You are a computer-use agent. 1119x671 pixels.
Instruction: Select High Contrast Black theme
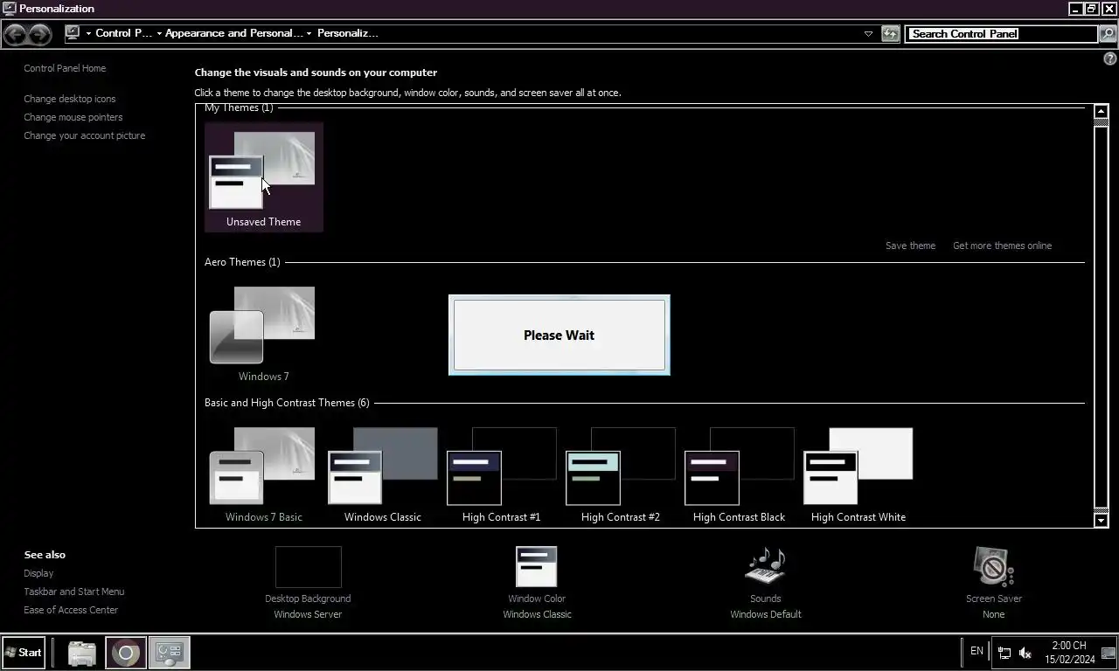coord(739,474)
